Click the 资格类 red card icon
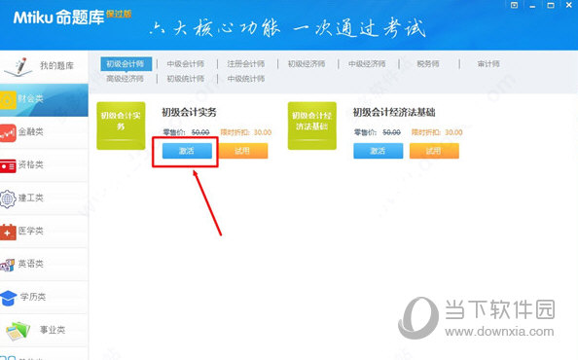The height and width of the screenshot is (360, 578). pos(8,165)
